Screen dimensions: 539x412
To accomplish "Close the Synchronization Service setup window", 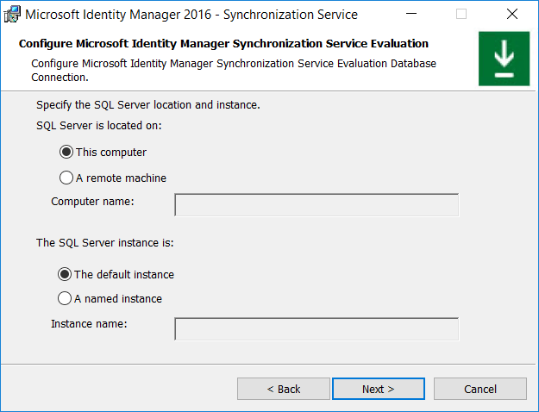I will pos(512,14).
